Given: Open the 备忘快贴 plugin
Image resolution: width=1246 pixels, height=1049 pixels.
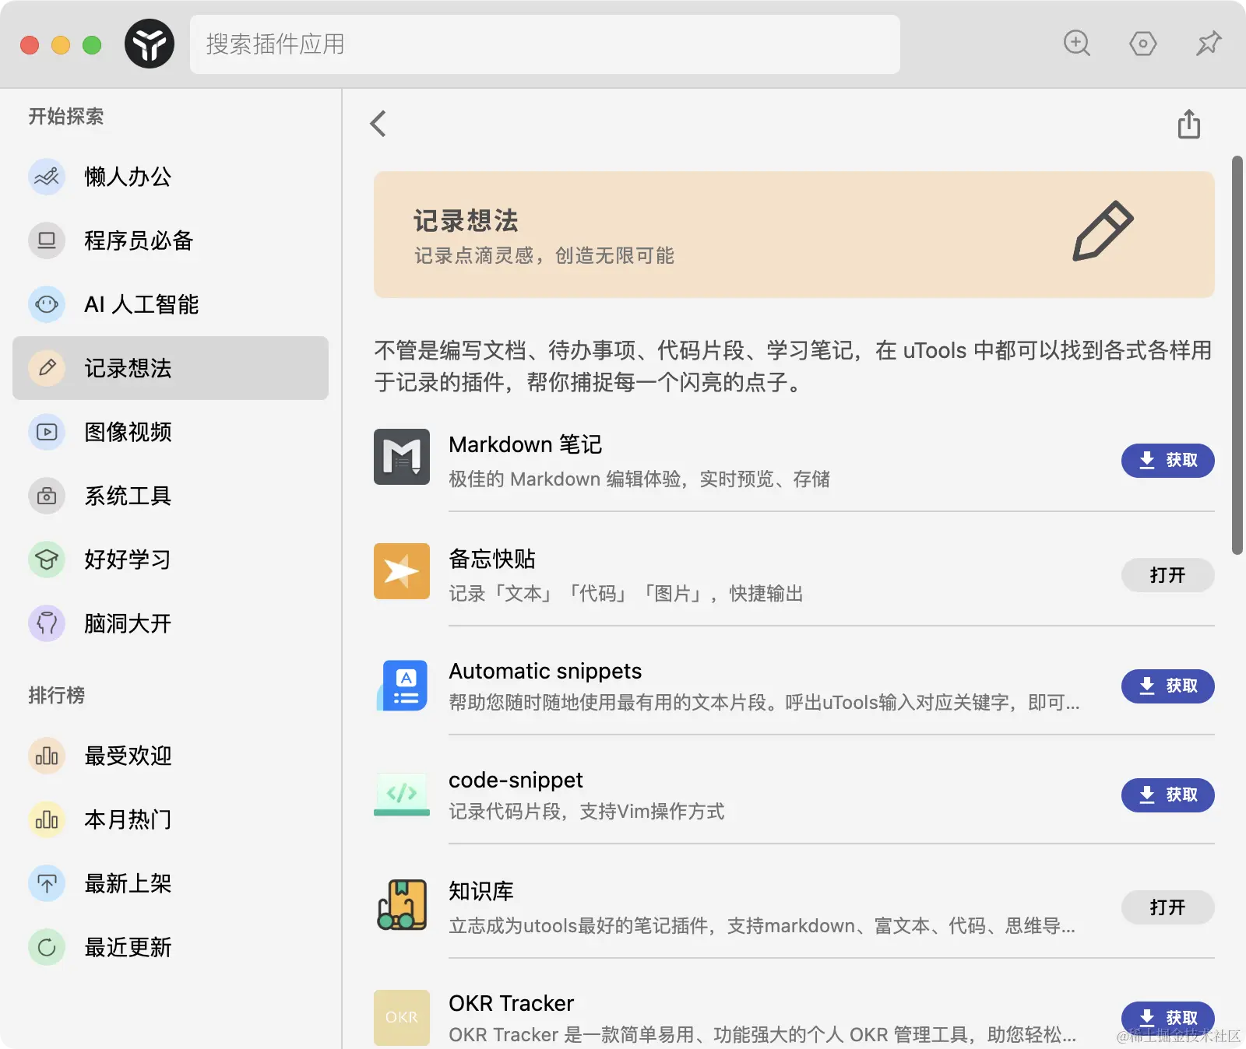Looking at the screenshot, I should pyautogui.click(x=1168, y=575).
